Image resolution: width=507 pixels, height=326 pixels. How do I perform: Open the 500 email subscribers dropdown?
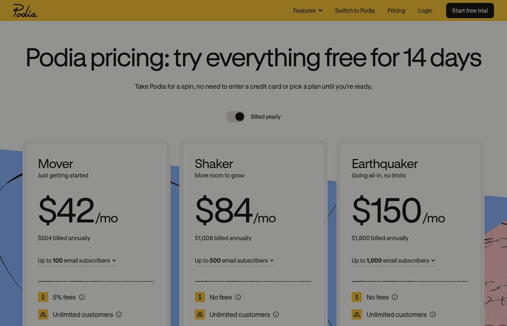234,261
